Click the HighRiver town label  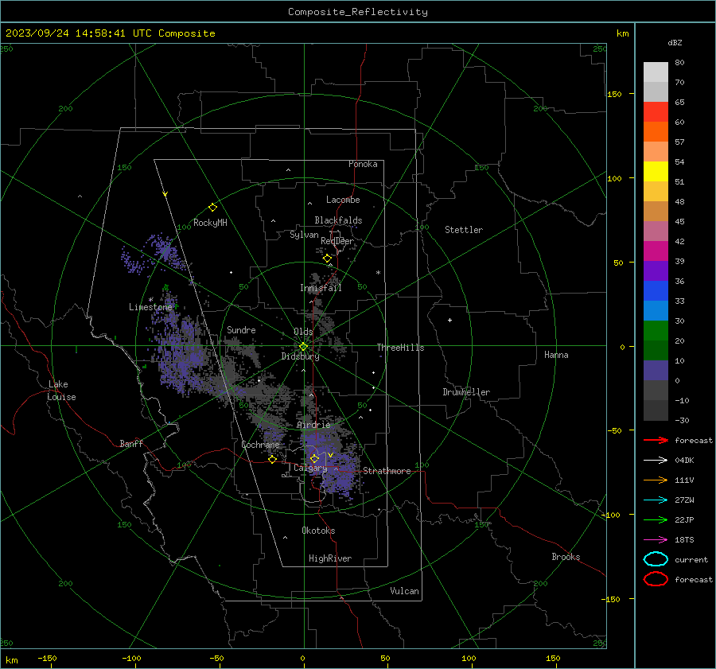(x=330, y=558)
